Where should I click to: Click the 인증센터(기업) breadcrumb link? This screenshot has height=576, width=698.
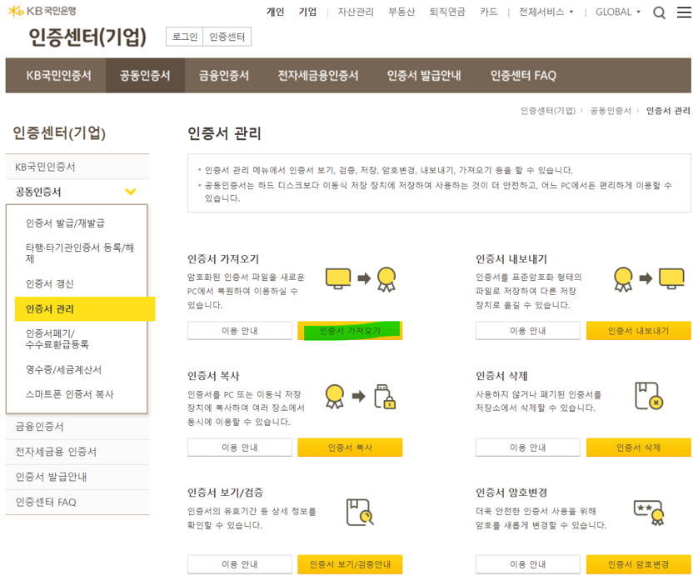tap(547, 111)
